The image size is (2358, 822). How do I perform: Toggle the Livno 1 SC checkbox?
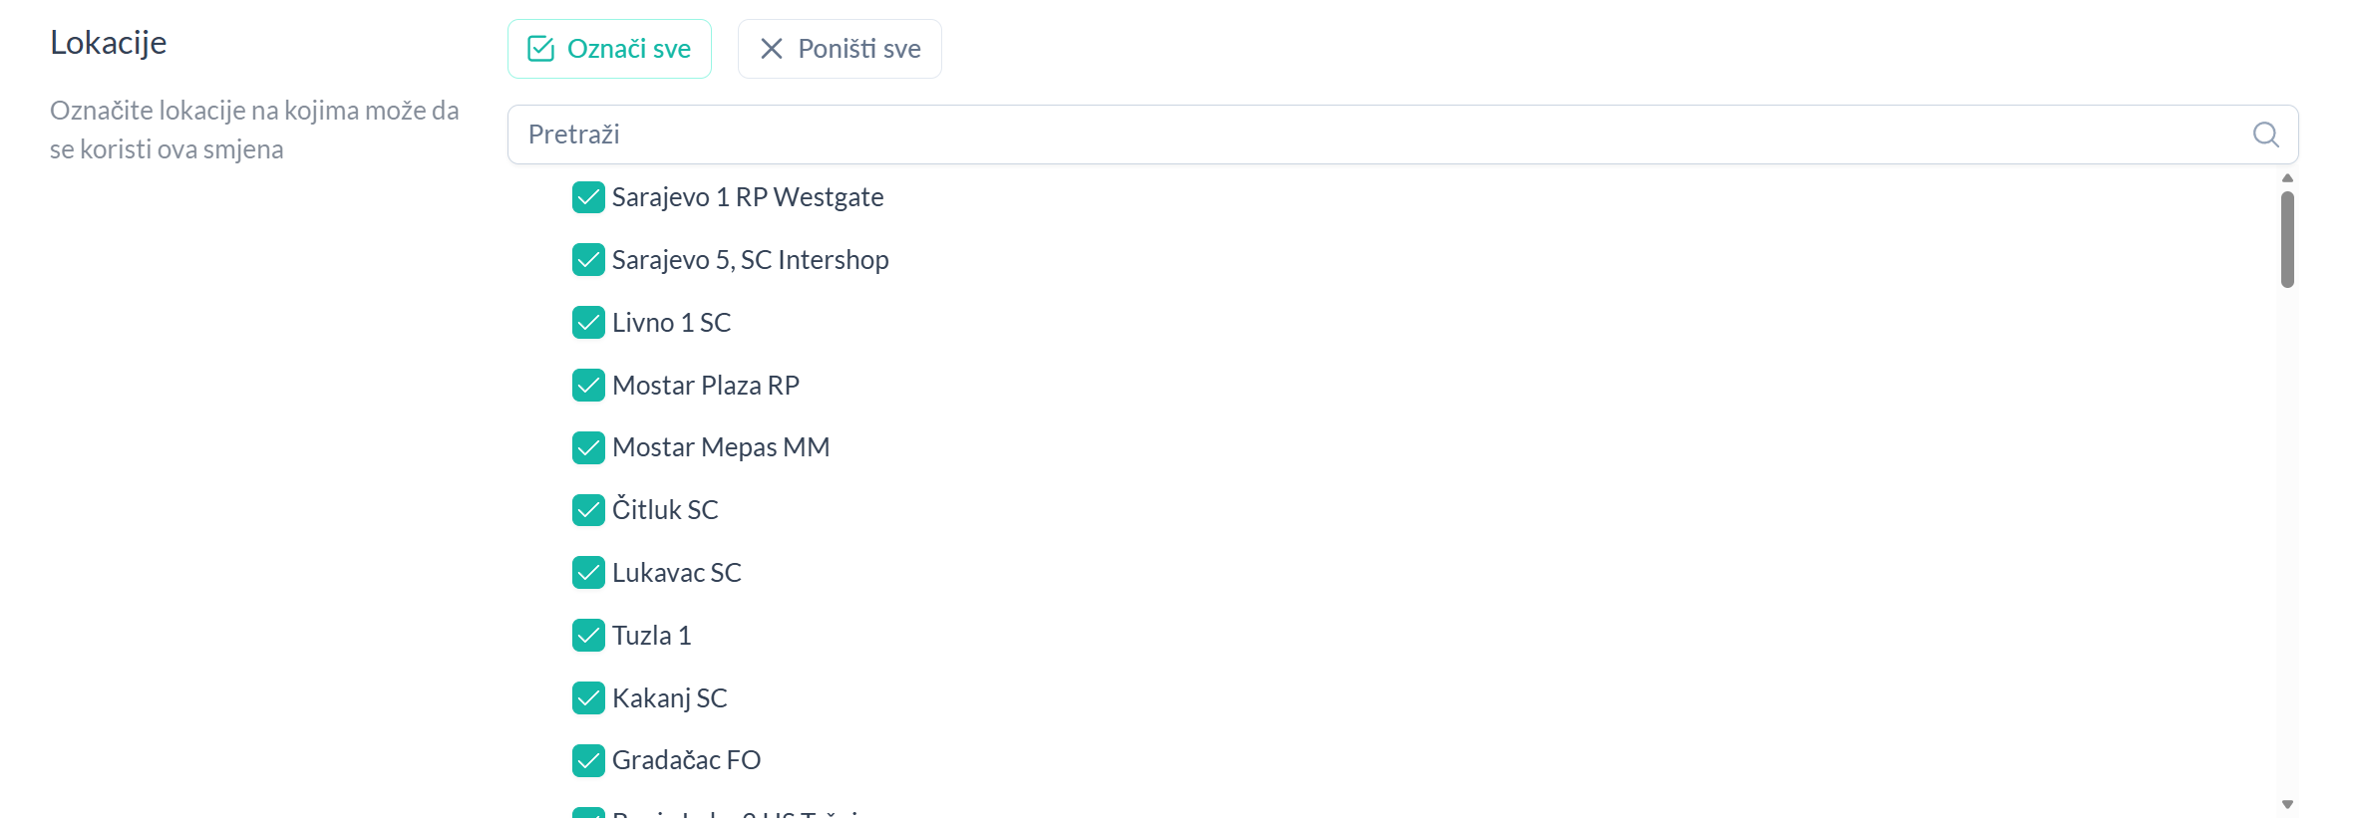coord(588,323)
